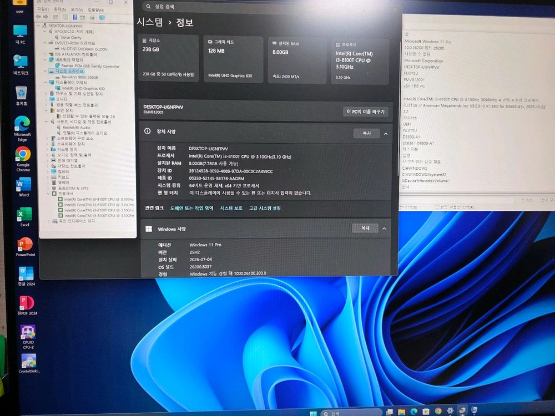The image size is (555, 416).
Task: Click the 그래픽 카드 128 MB card
Action: (233, 59)
